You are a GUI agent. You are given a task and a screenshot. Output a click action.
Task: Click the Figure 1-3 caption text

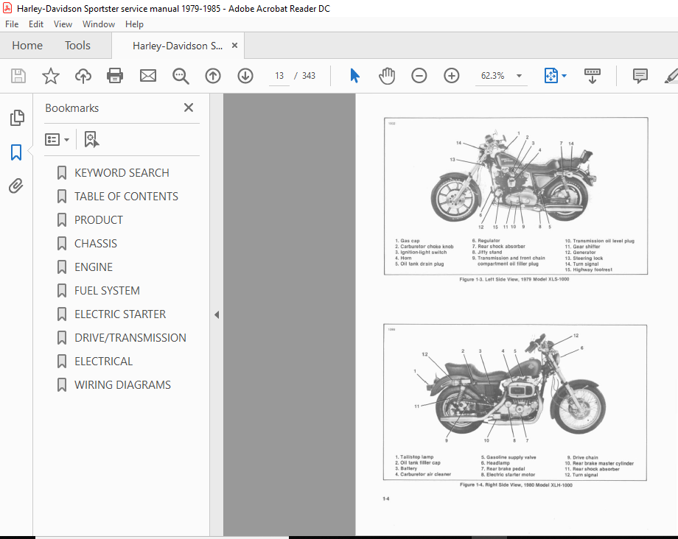point(514,279)
